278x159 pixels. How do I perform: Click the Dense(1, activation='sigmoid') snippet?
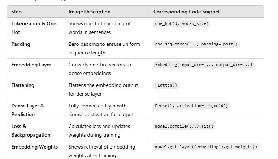[x=191, y=106]
